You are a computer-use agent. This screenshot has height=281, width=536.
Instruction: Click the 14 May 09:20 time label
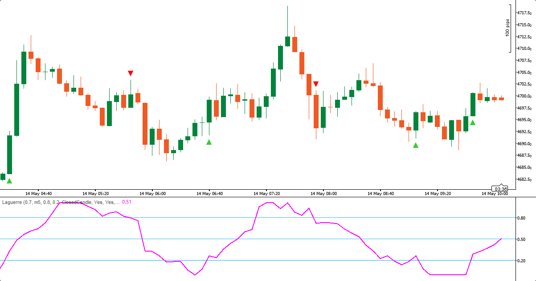[438, 194]
